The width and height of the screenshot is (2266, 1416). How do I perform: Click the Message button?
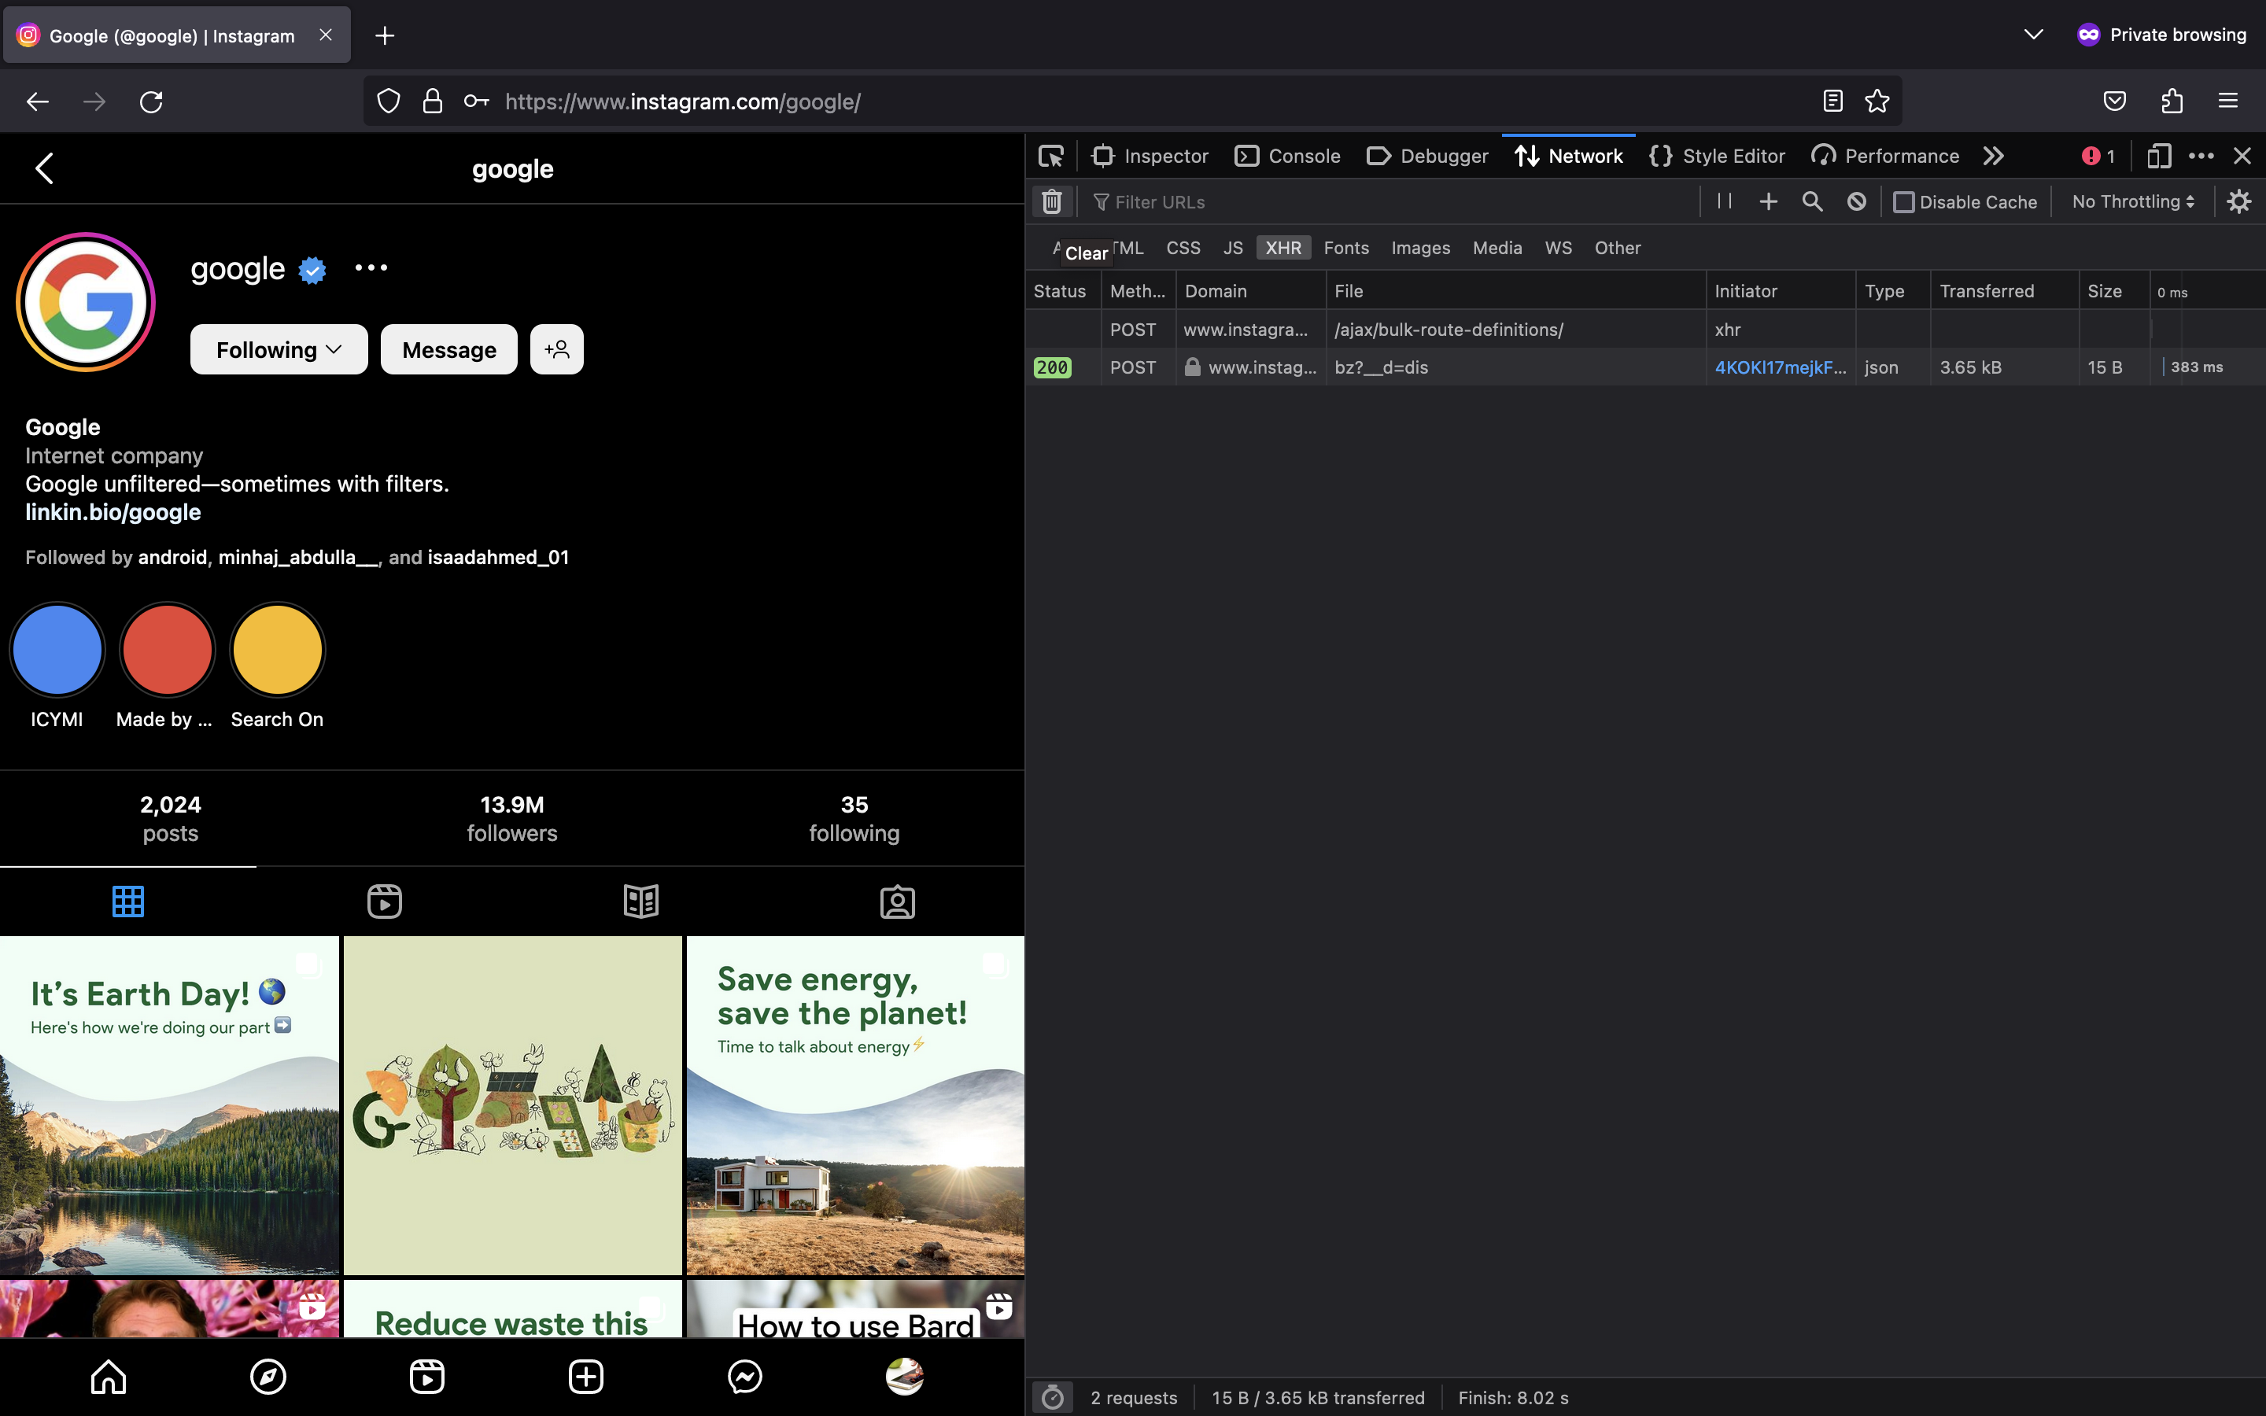click(x=448, y=349)
